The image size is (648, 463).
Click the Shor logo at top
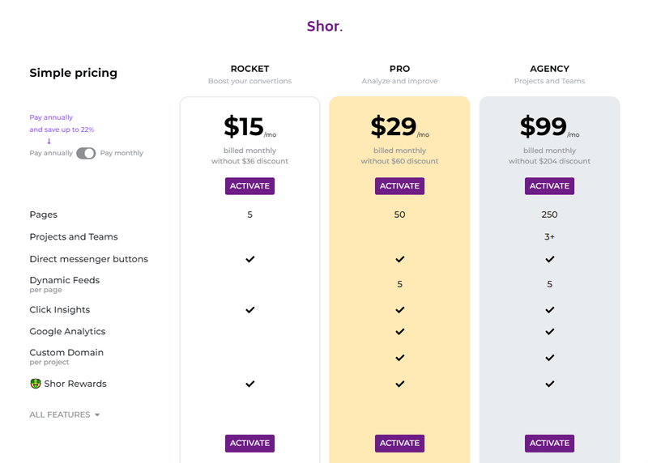pos(325,26)
